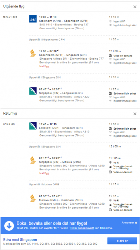
Task: Open the Extra bagageavgift link
Action: coord(82,228)
